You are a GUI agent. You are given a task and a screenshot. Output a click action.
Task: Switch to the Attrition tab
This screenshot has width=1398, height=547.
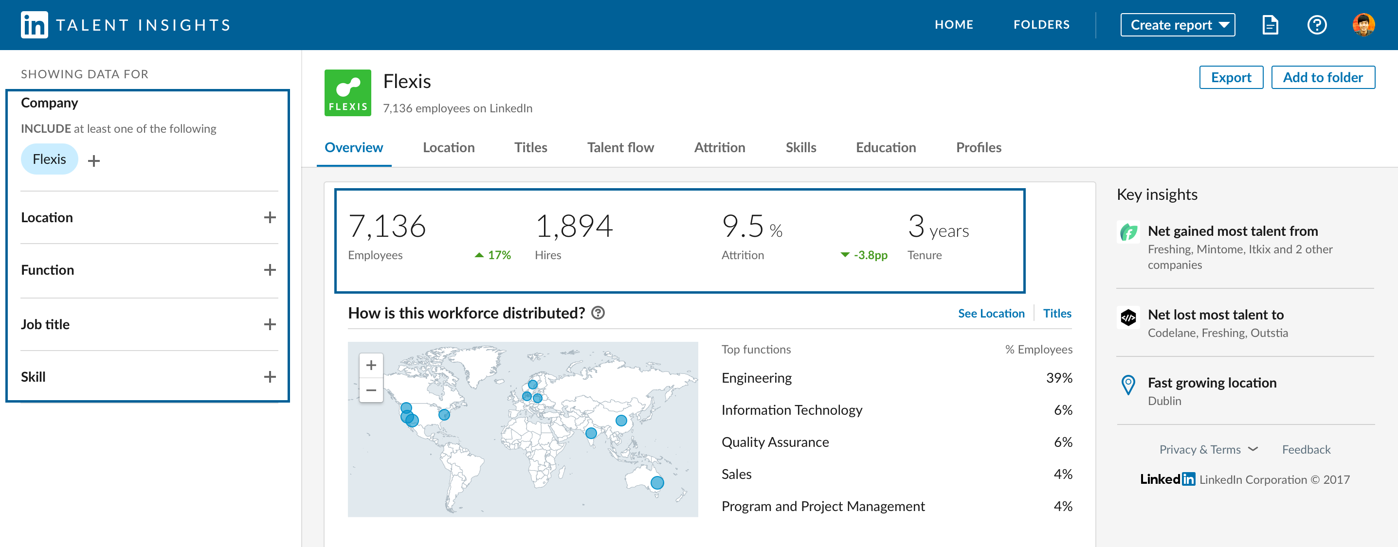pyautogui.click(x=719, y=147)
